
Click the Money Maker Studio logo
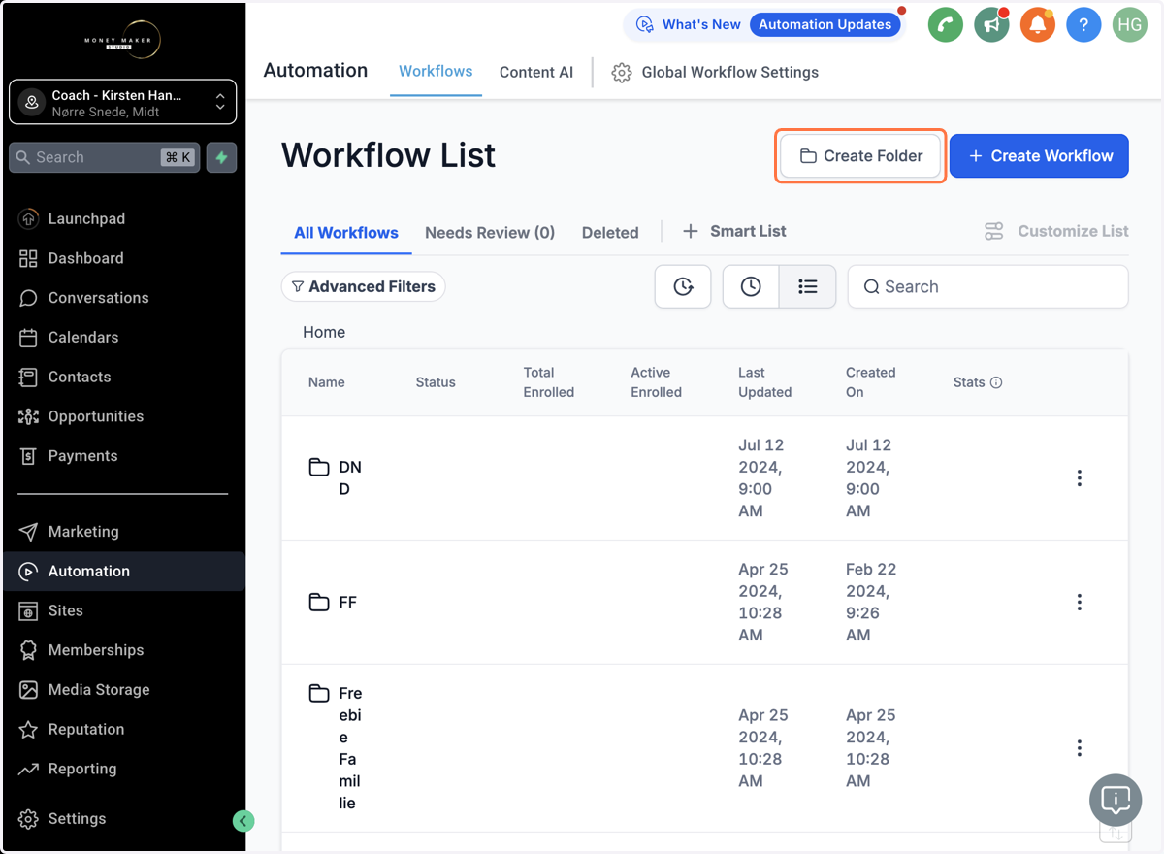122,39
